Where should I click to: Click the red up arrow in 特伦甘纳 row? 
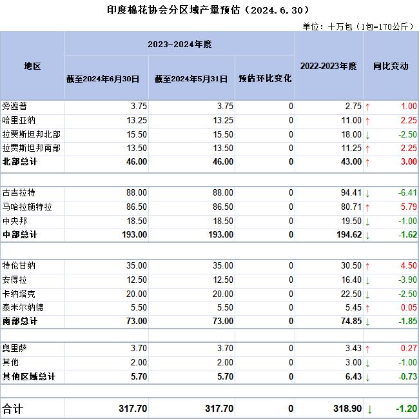(x=368, y=266)
